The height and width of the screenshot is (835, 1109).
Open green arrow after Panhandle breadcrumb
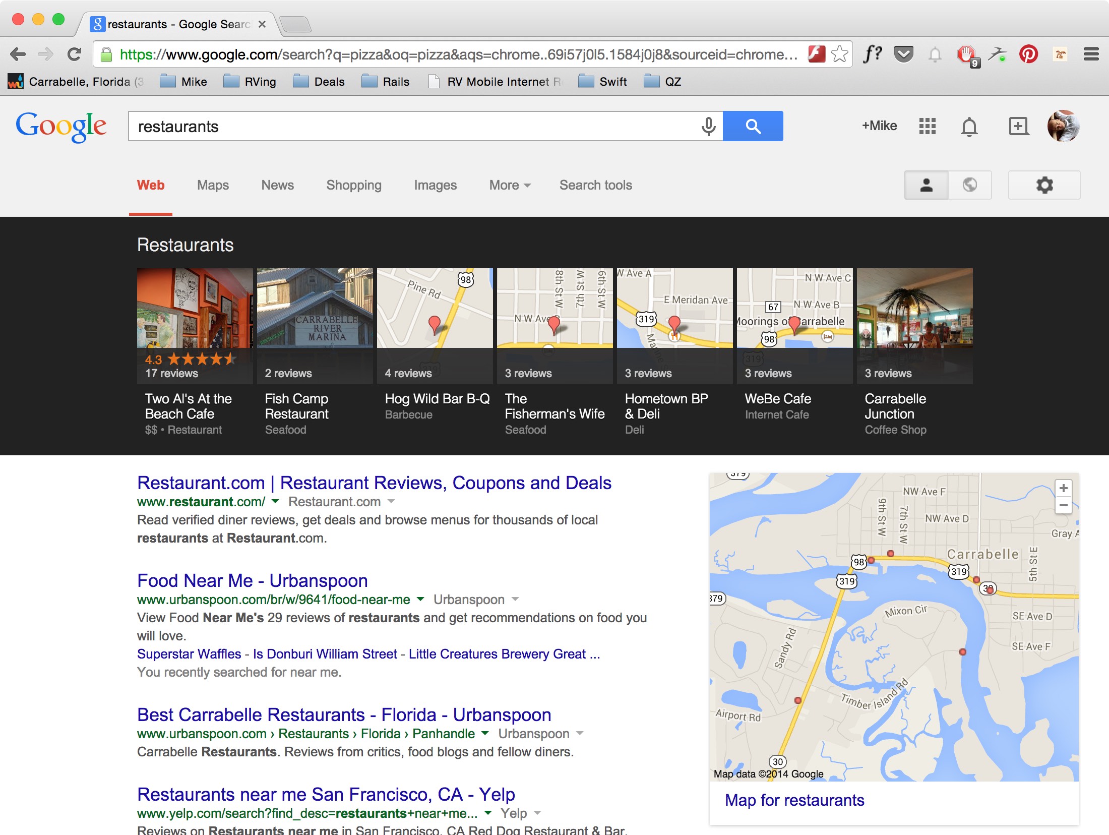click(x=485, y=733)
